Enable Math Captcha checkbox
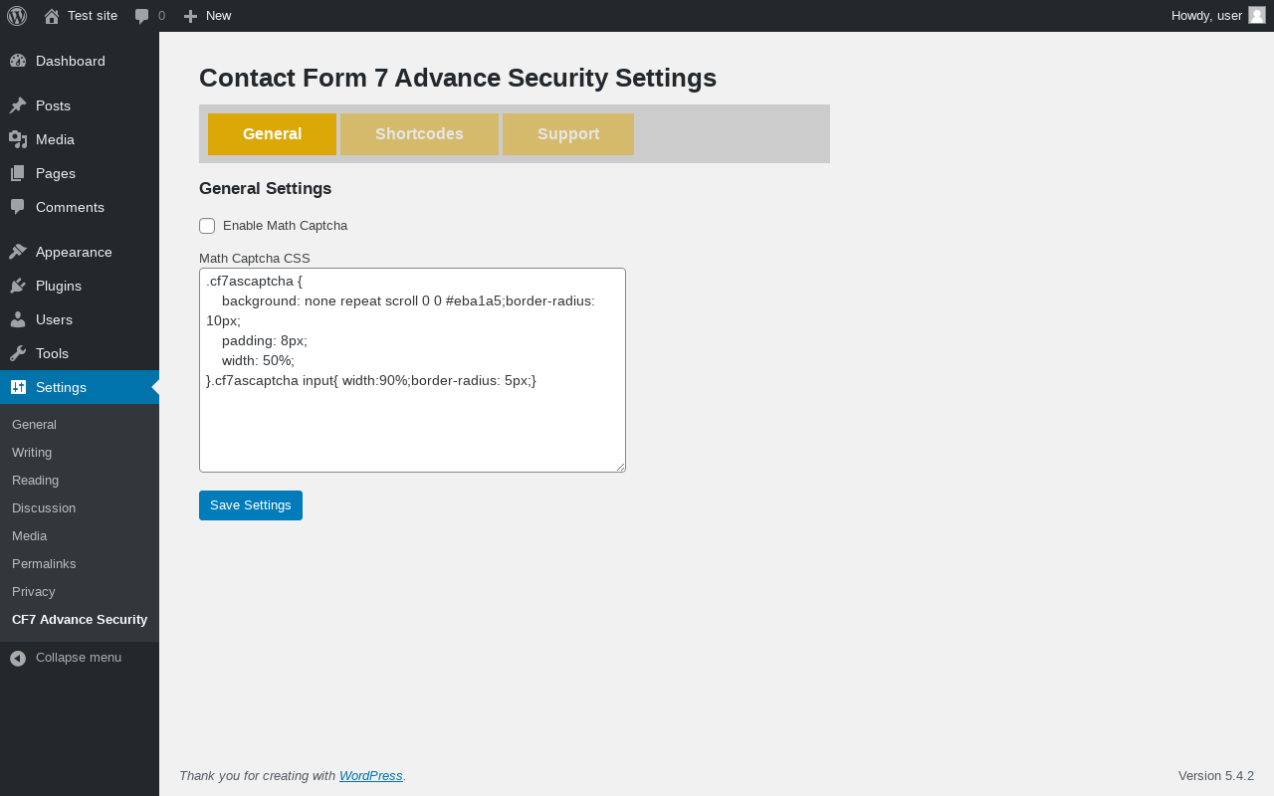 207,226
